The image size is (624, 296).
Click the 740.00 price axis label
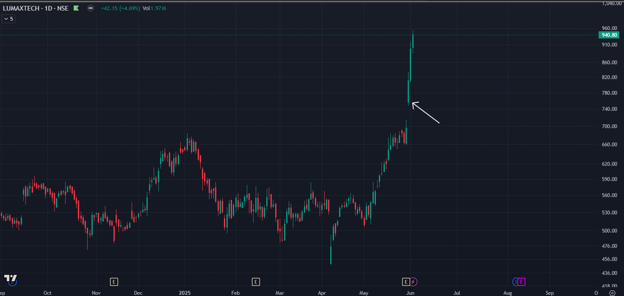pyautogui.click(x=609, y=110)
